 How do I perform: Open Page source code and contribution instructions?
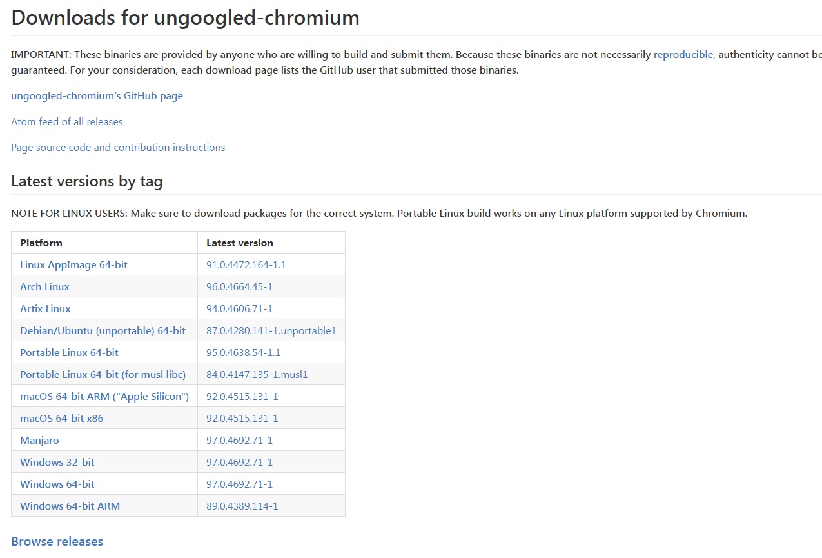point(118,148)
